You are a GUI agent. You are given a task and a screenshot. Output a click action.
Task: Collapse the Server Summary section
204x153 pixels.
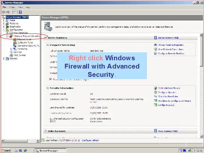(45, 38)
